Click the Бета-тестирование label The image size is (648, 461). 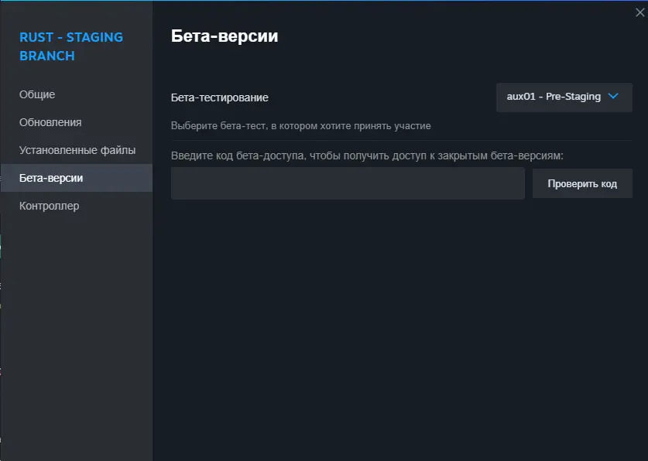219,97
